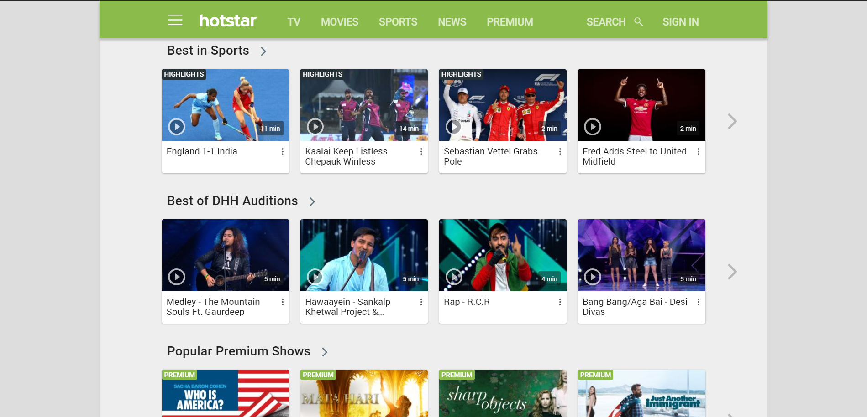Image resolution: width=867 pixels, height=417 pixels.
Task: Play the Rap - R.C.R clip
Action: (454, 277)
